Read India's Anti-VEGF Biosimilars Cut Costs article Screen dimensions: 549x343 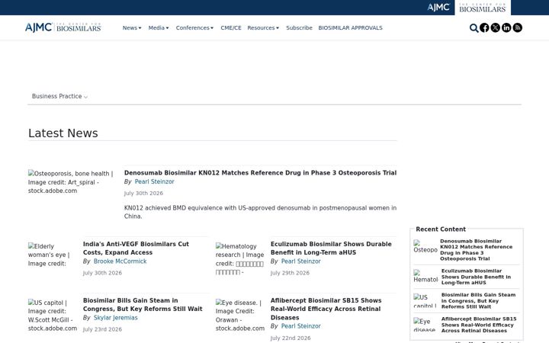[136, 248]
